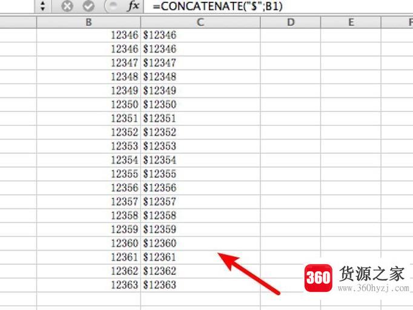Select cell showing $12363

tap(200, 285)
